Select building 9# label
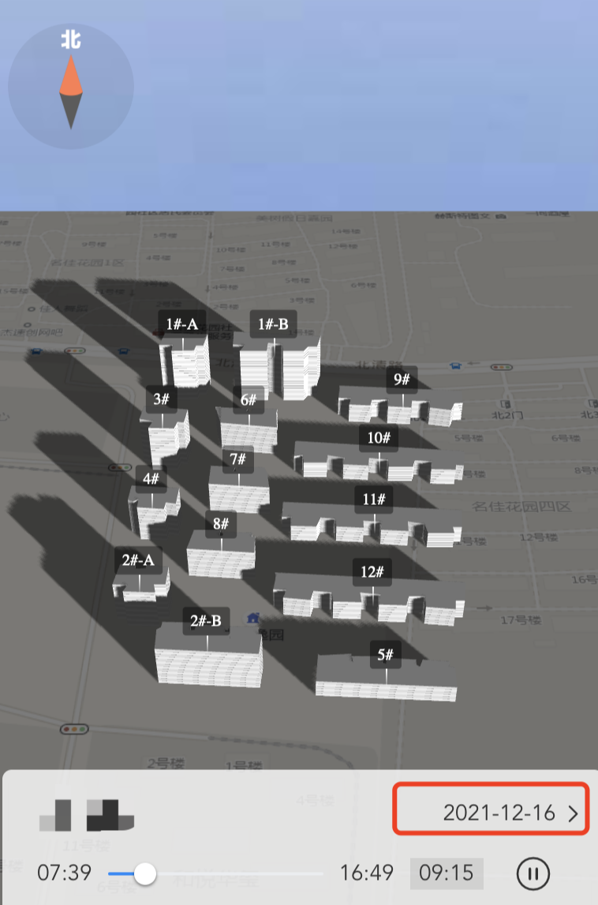598x905 pixels. coord(402,380)
